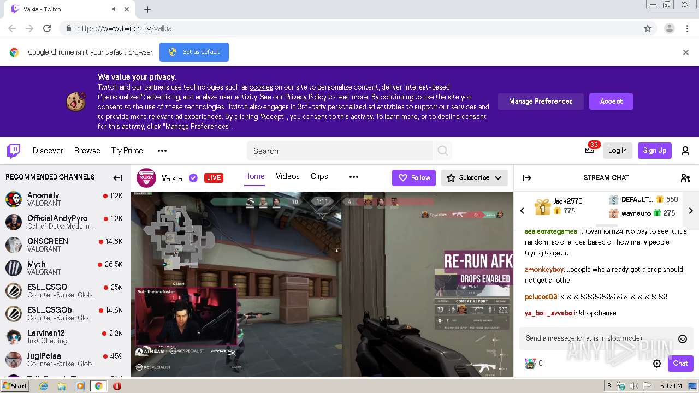Switch to the Videos channel tab
The height and width of the screenshot is (393, 699).
click(288, 176)
